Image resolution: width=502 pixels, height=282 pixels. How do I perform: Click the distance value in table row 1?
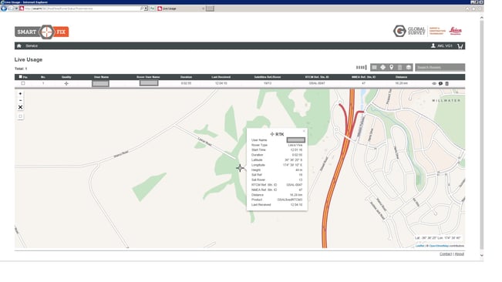401,83
